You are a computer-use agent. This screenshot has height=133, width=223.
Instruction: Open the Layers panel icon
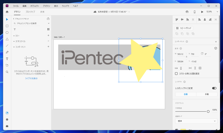(7, 119)
